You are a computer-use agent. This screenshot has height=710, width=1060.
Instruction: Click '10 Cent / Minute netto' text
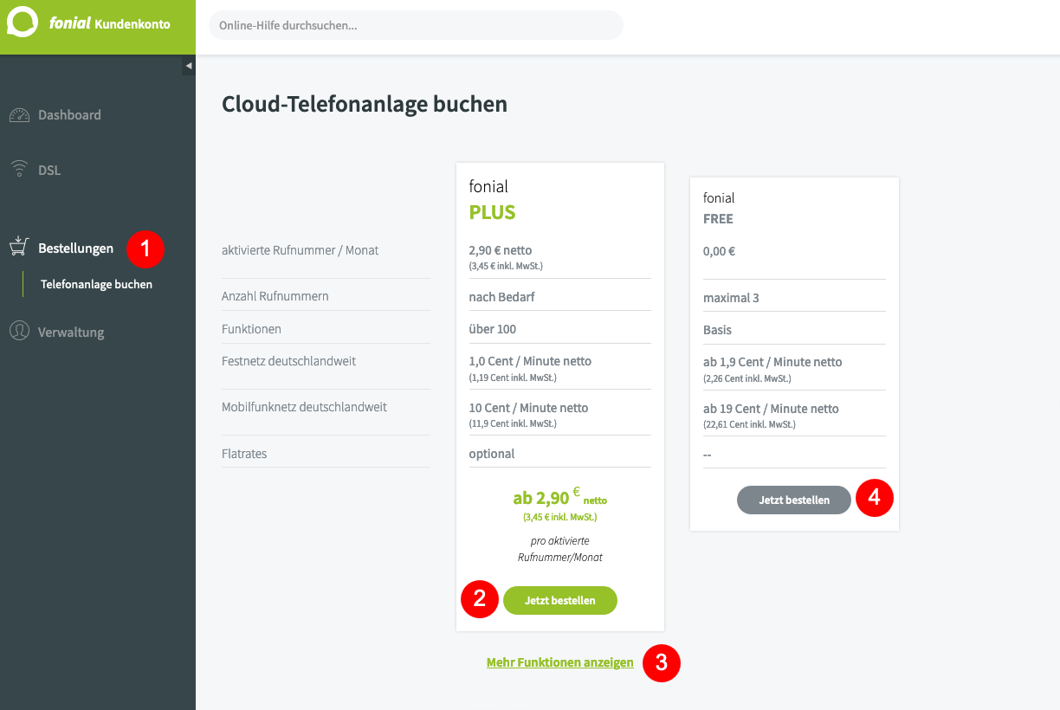click(x=528, y=408)
